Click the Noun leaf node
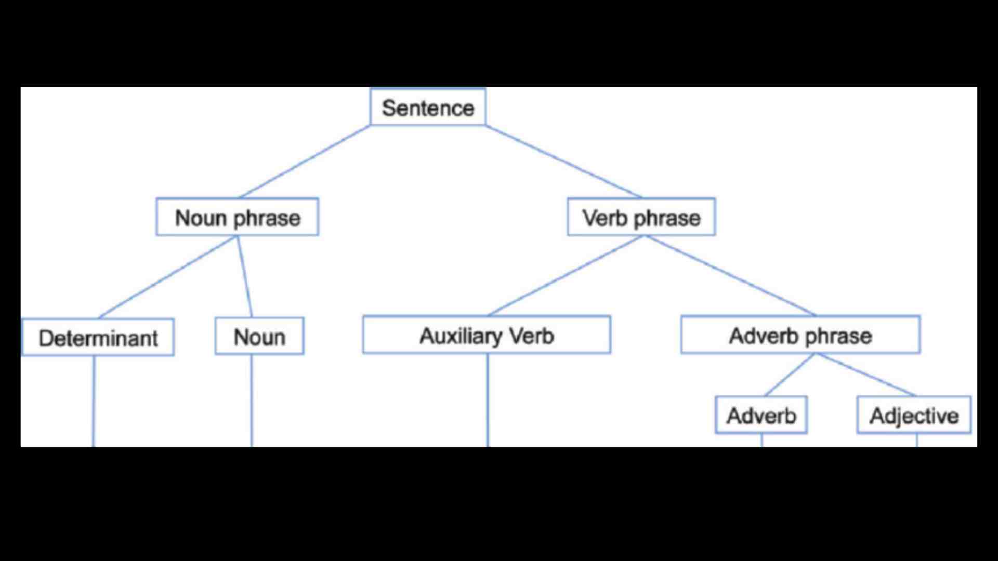Screen dimensions: 998x561 click(x=258, y=336)
